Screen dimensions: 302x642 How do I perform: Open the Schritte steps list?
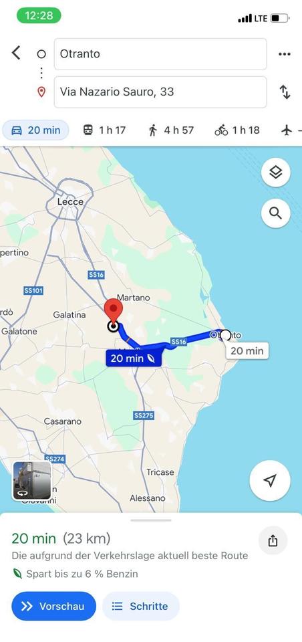coord(141,606)
